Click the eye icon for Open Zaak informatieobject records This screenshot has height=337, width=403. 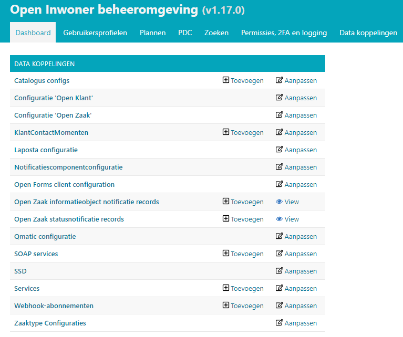click(x=280, y=202)
